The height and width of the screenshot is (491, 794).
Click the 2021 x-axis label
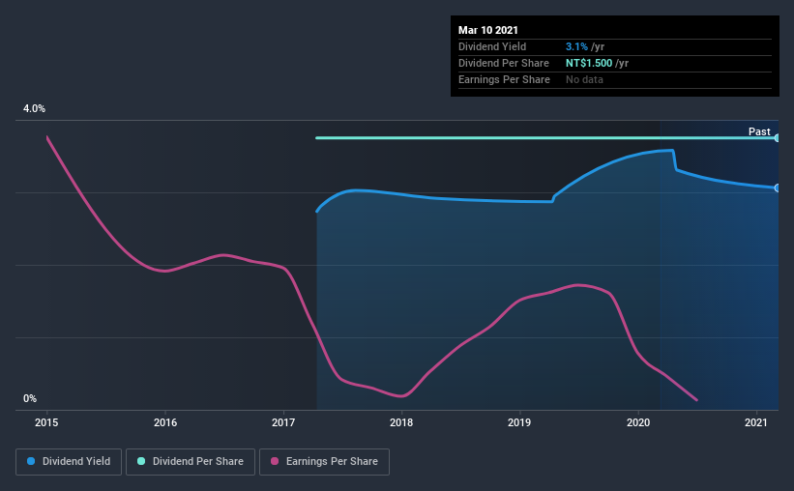point(756,422)
